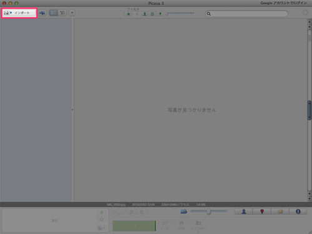Toggle the geotagged photos filter pin
The height and width of the screenshot is (234, 312).
160,14
